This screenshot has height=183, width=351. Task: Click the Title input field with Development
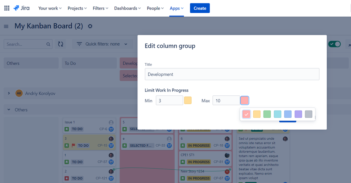click(232, 74)
